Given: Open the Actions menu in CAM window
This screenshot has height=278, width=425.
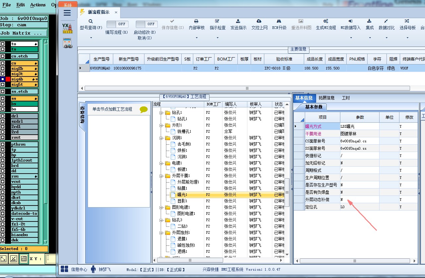Looking at the screenshot, I should [38, 5].
